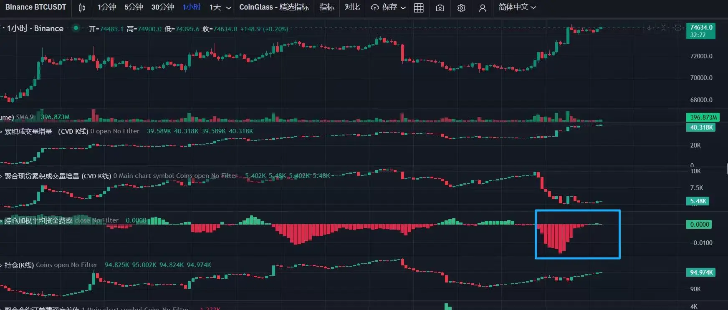Click the 70000.0 price axis tick
Viewport: 728px width, 310px height.
(701, 78)
